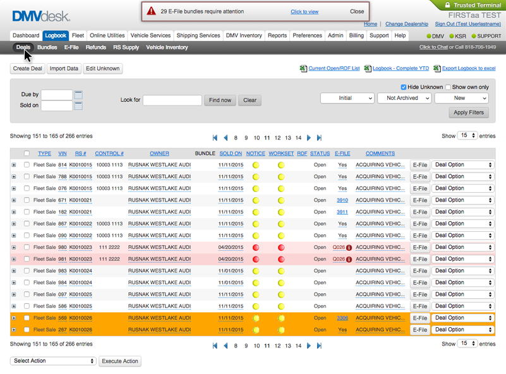The height and width of the screenshot is (374, 506).
Task: Jump to first page using top pagination arrow
Action: pos(215,138)
